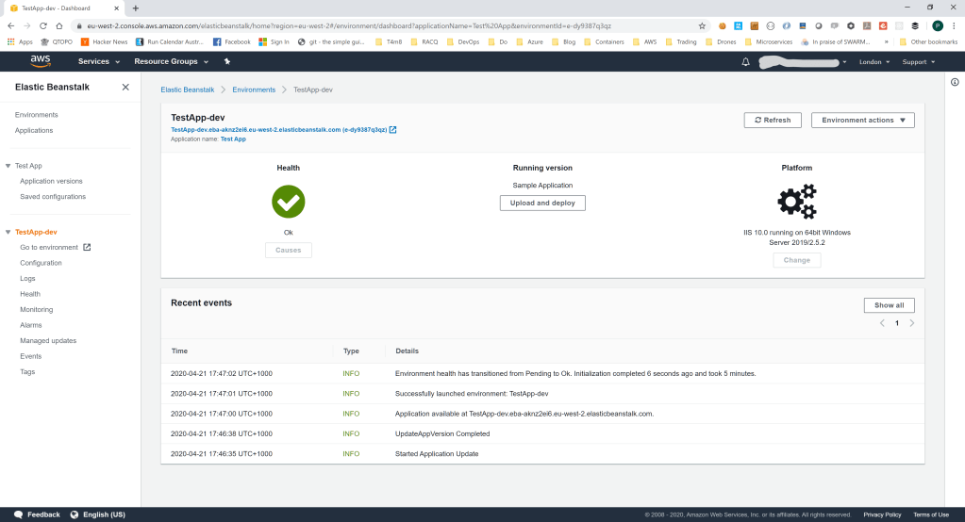Open the pin shortcuts star icon
Image resolution: width=965 pixels, height=522 pixels.
point(227,61)
